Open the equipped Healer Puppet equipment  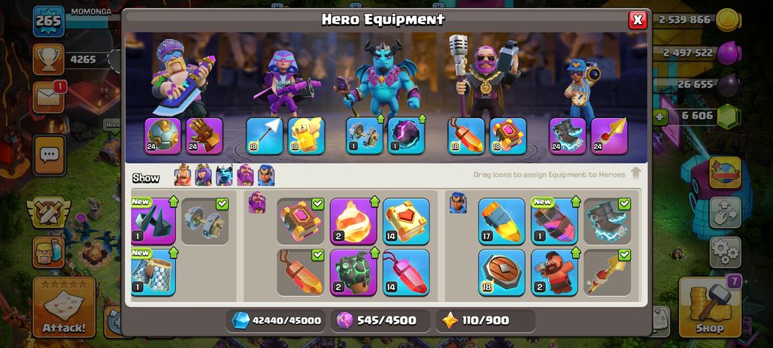coord(306,135)
